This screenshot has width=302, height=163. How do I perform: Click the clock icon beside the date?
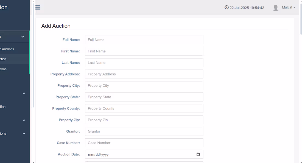226,7
